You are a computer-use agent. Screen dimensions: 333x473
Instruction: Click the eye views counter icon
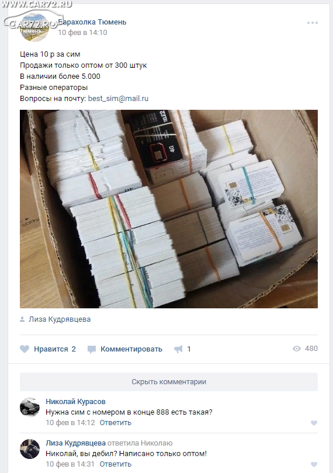pos(297,349)
